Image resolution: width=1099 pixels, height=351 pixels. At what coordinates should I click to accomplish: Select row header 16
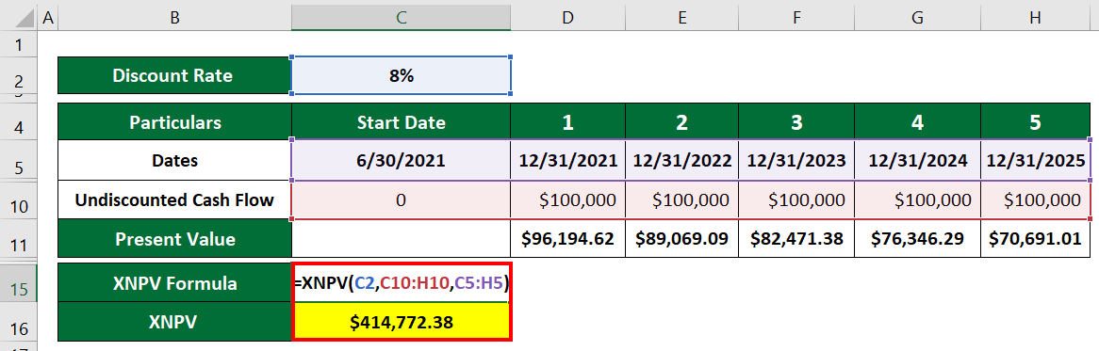tap(19, 322)
